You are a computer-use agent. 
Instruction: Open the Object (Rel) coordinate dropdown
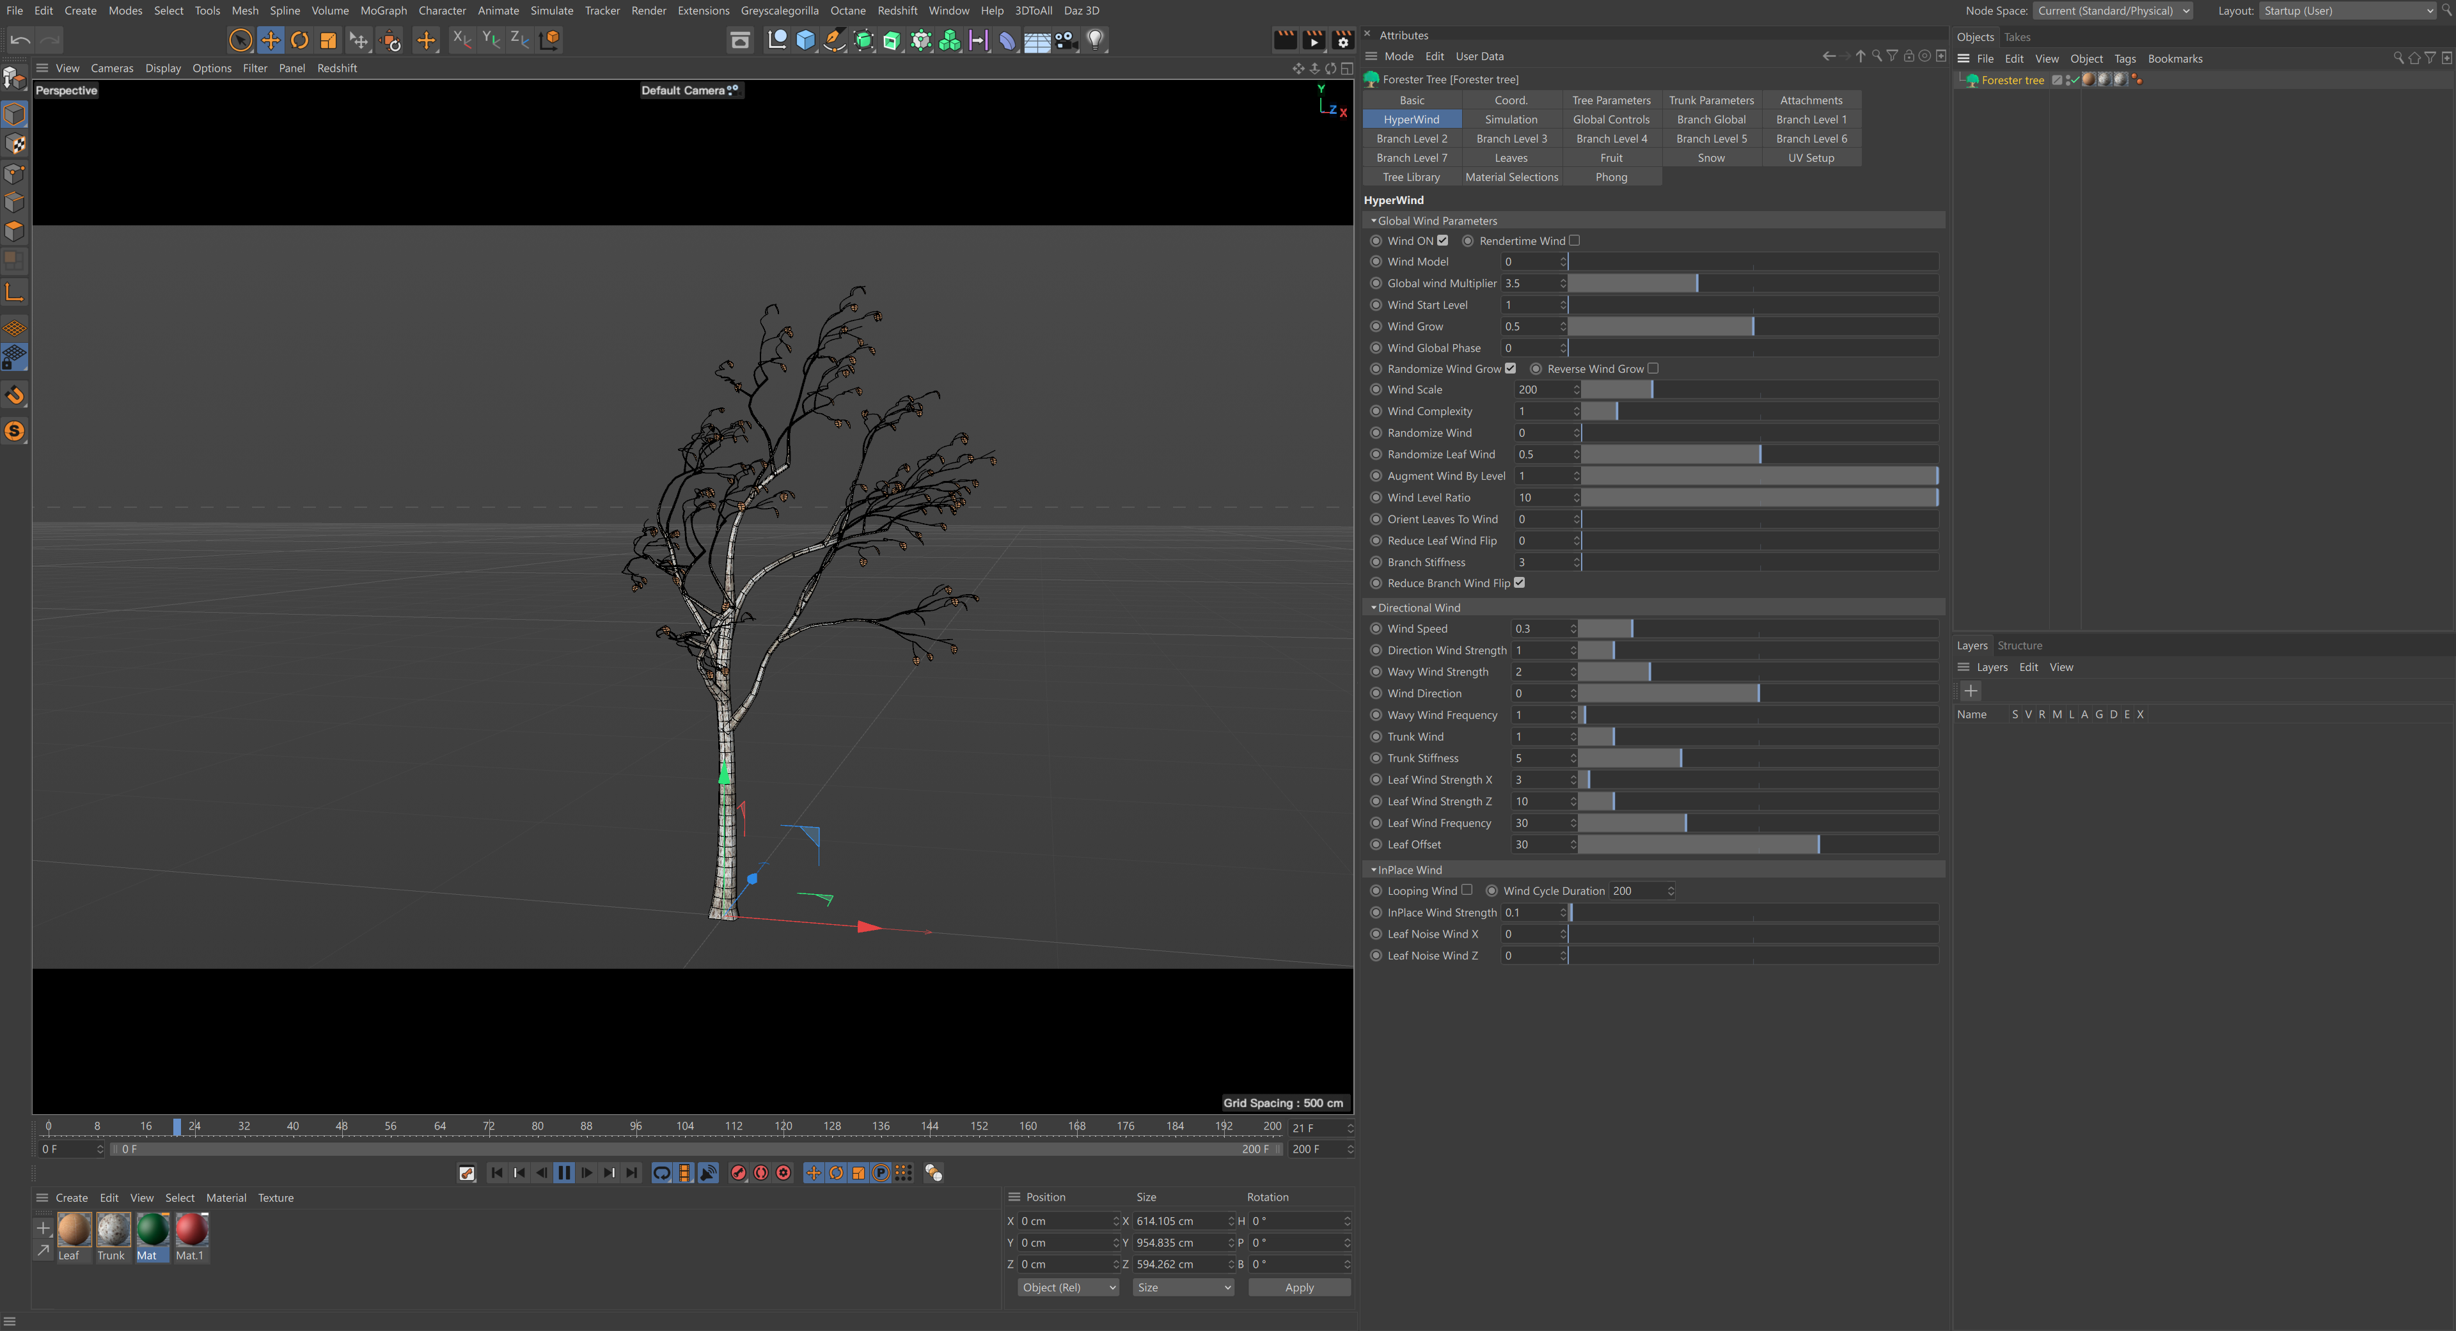click(1068, 1287)
